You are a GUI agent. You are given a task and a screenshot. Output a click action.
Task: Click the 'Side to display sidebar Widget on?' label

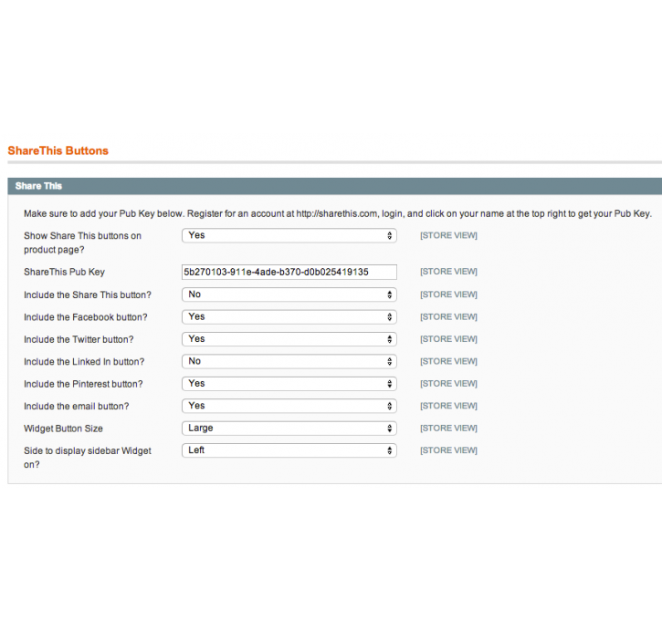[88, 458]
